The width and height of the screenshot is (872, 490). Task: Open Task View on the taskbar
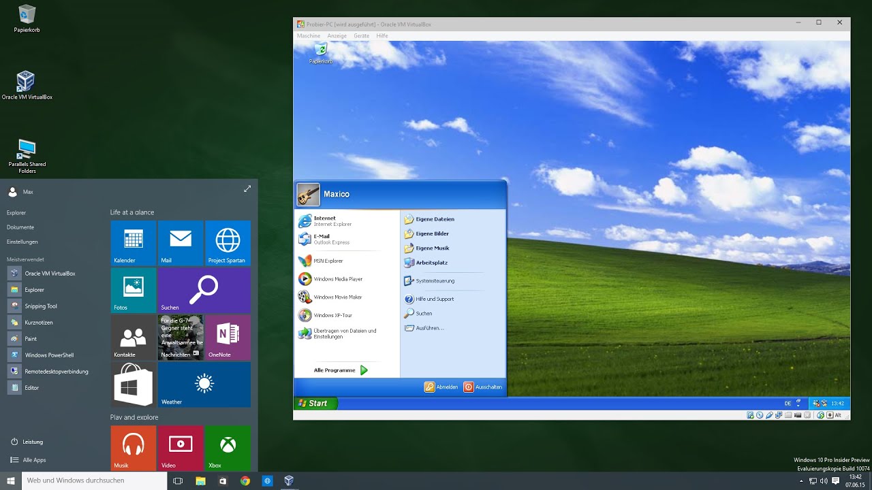[x=178, y=480]
